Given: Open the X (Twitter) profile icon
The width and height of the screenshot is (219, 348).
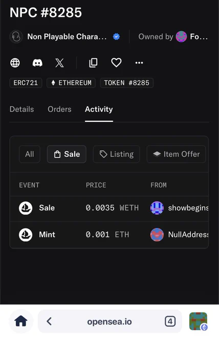Looking at the screenshot, I should (x=59, y=63).
